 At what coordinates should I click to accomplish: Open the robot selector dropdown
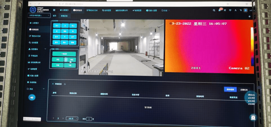tap(39, 15)
